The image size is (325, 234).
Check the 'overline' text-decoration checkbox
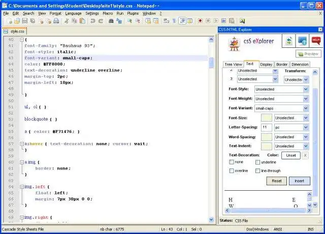[232, 171]
